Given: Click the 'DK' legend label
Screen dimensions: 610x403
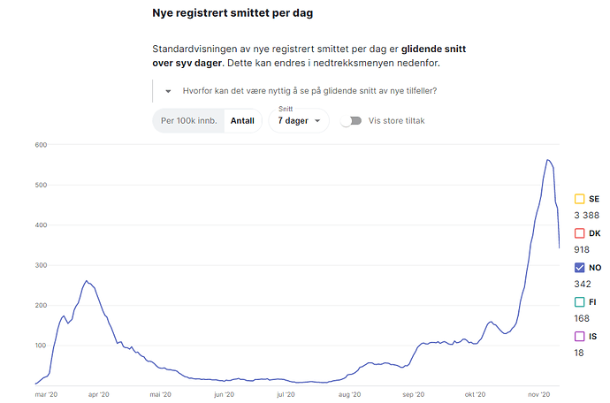Looking at the screenshot, I should (x=594, y=233).
